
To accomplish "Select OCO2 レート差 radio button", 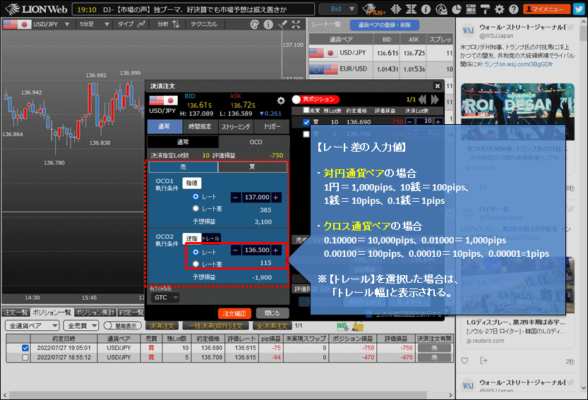I will coord(196,264).
